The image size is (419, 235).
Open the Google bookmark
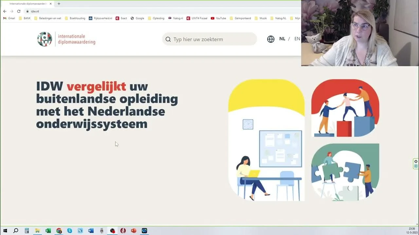(x=137, y=18)
